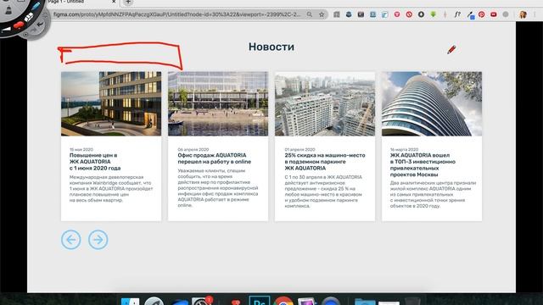The height and width of the screenshot is (305, 543).
Task: Click the red YouTube-style extension icon
Action: (494, 14)
